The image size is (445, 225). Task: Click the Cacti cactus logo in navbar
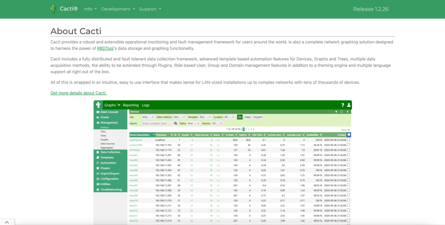[53, 9]
